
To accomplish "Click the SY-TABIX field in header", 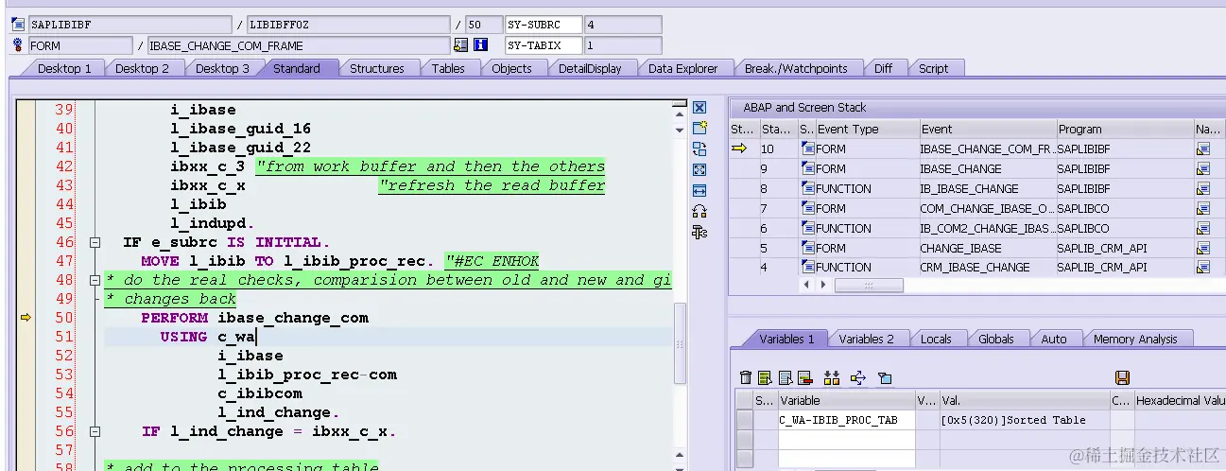I will click(x=544, y=44).
